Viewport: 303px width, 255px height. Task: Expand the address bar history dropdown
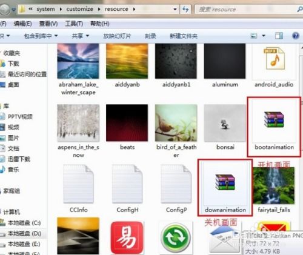pos(175,9)
